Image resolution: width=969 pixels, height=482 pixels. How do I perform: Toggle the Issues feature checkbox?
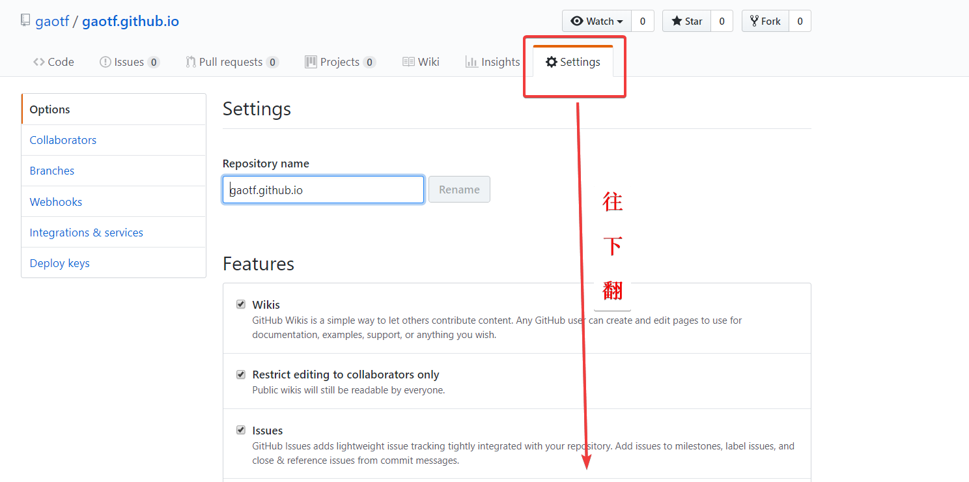[x=241, y=430]
